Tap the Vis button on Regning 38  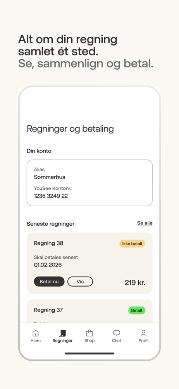[80, 282]
